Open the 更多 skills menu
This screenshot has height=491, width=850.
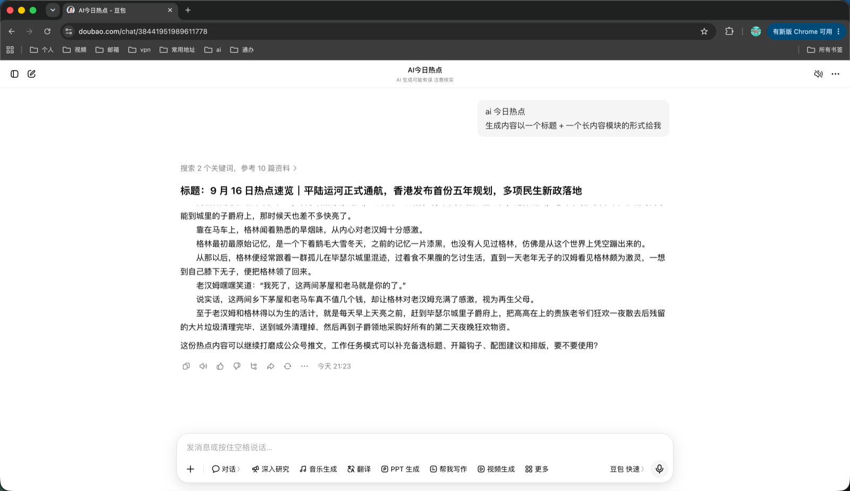pos(537,469)
